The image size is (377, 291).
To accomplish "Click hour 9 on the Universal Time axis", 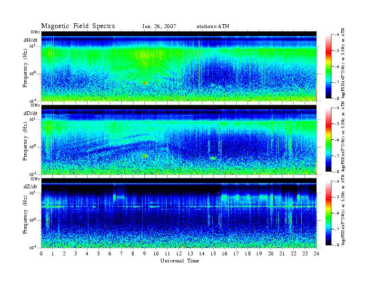I will 145,253.
